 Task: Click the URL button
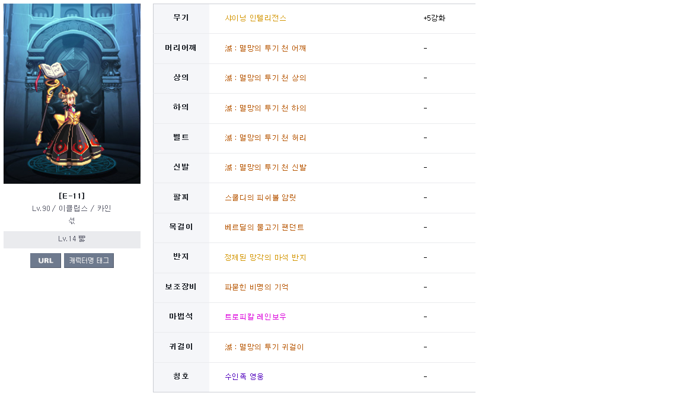(46, 261)
